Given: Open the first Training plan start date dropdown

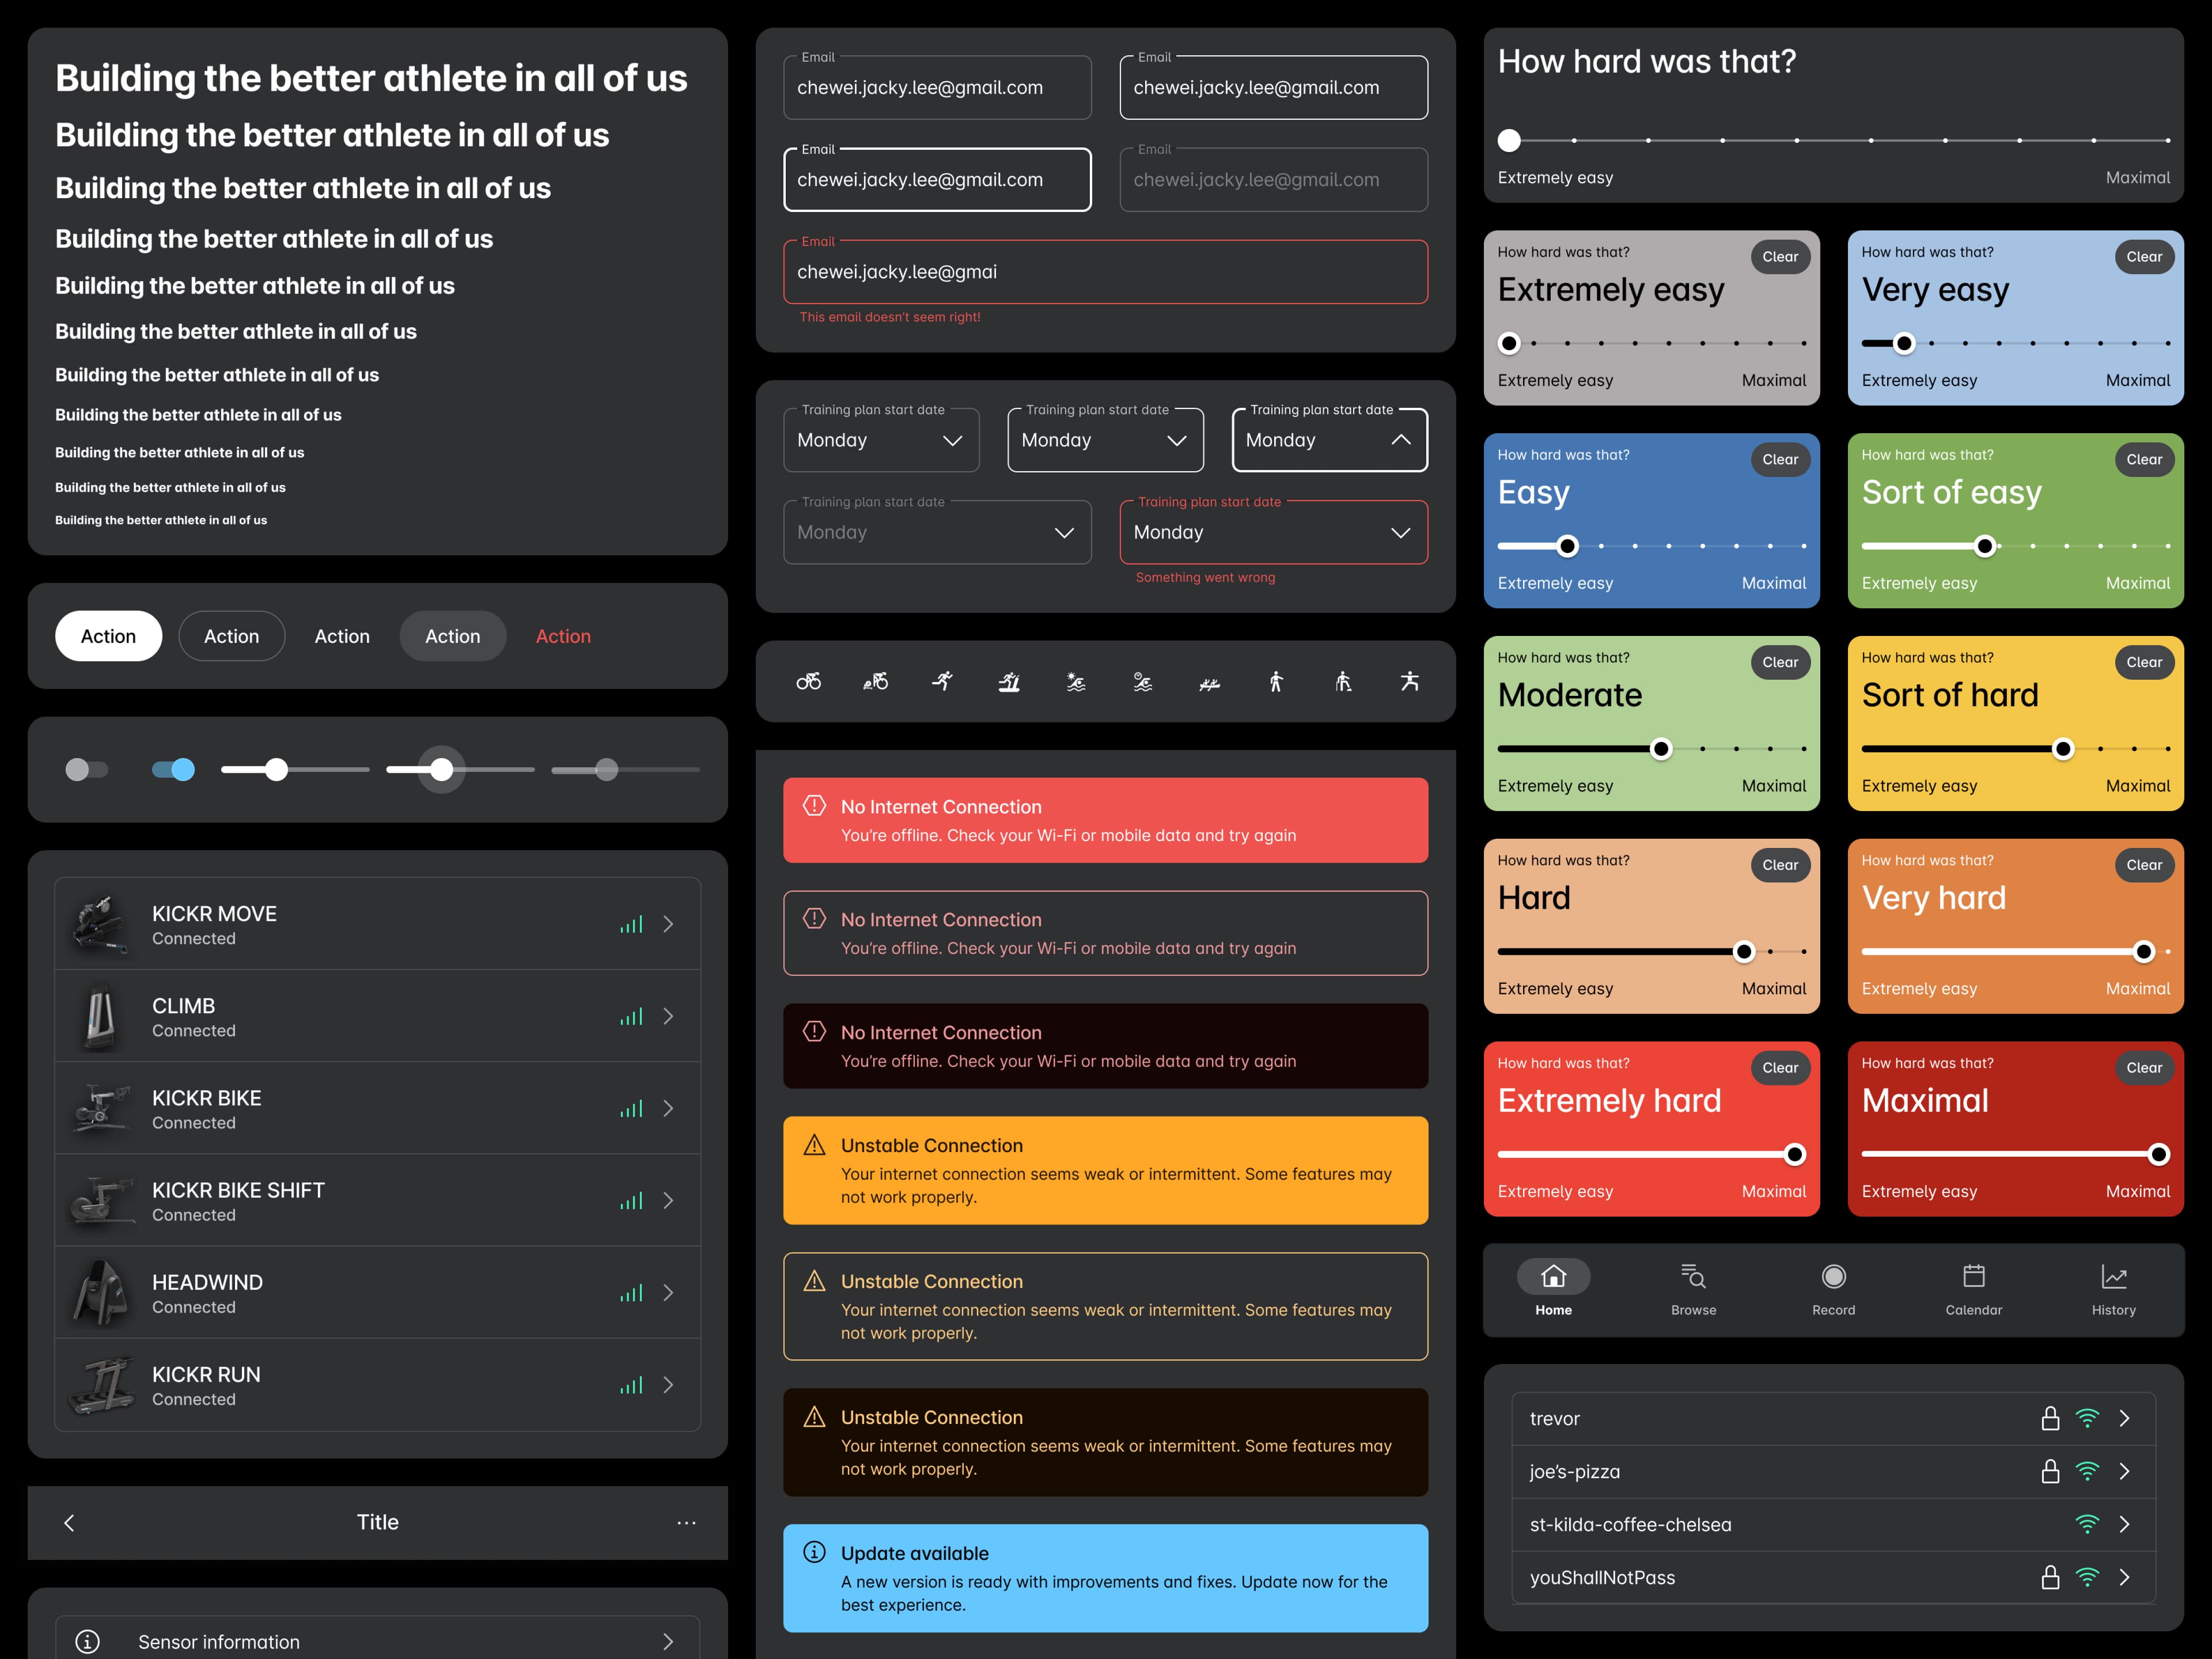Looking at the screenshot, I should click(881, 440).
